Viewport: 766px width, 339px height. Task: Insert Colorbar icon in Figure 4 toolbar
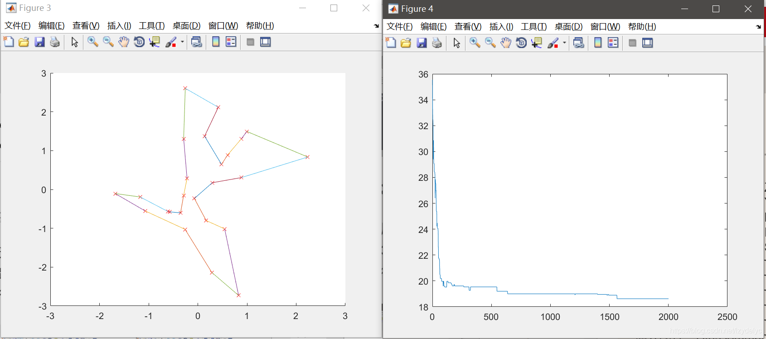click(598, 43)
